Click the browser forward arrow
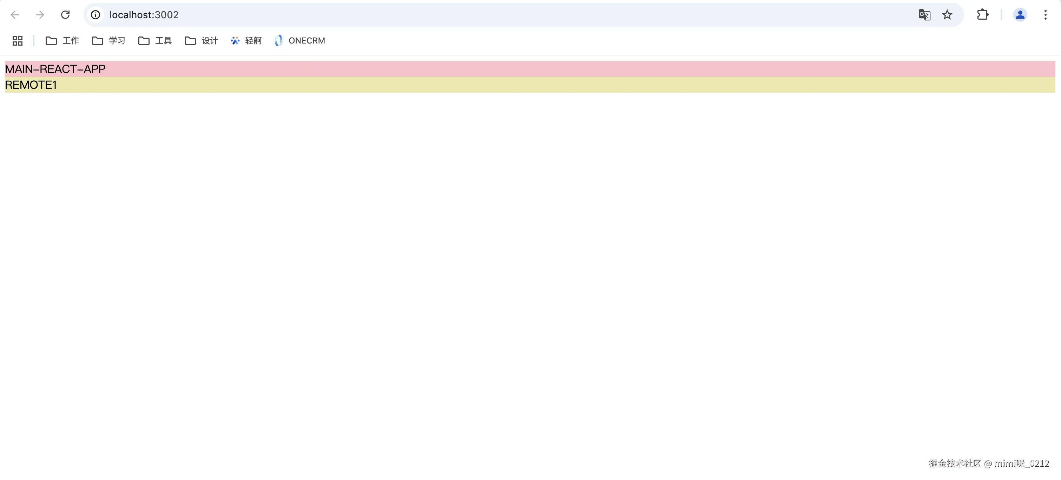This screenshot has width=1061, height=480. pyautogui.click(x=40, y=15)
